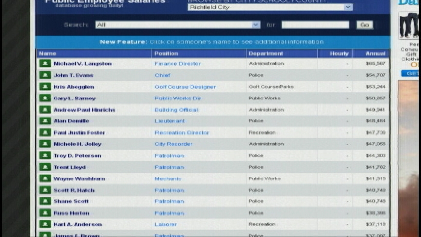Open Troy D. Peterson's details

77,156
